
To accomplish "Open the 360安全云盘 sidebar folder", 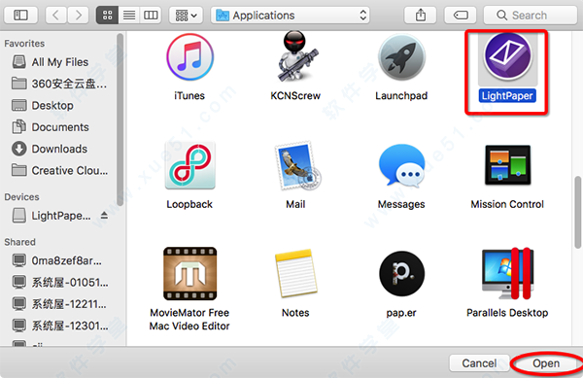I will point(59,84).
